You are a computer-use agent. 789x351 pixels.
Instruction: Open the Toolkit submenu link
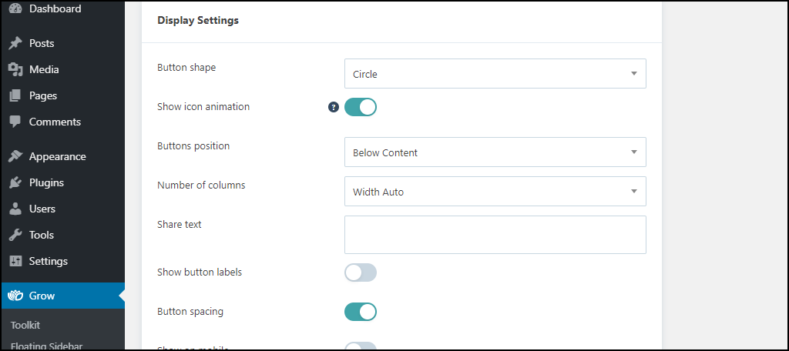25,325
